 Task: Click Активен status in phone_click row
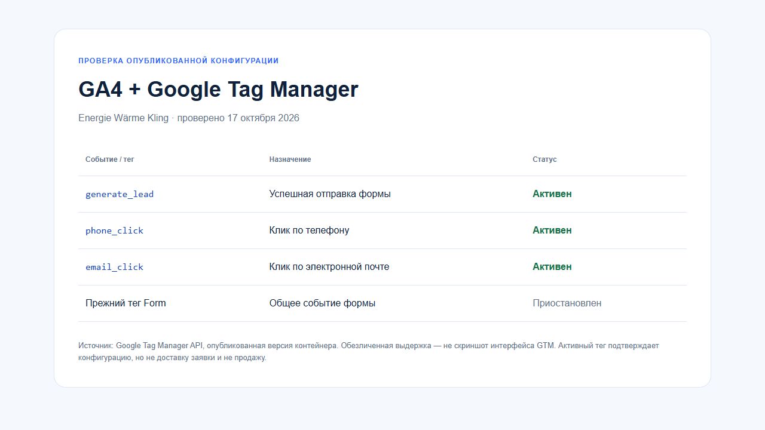552,231
